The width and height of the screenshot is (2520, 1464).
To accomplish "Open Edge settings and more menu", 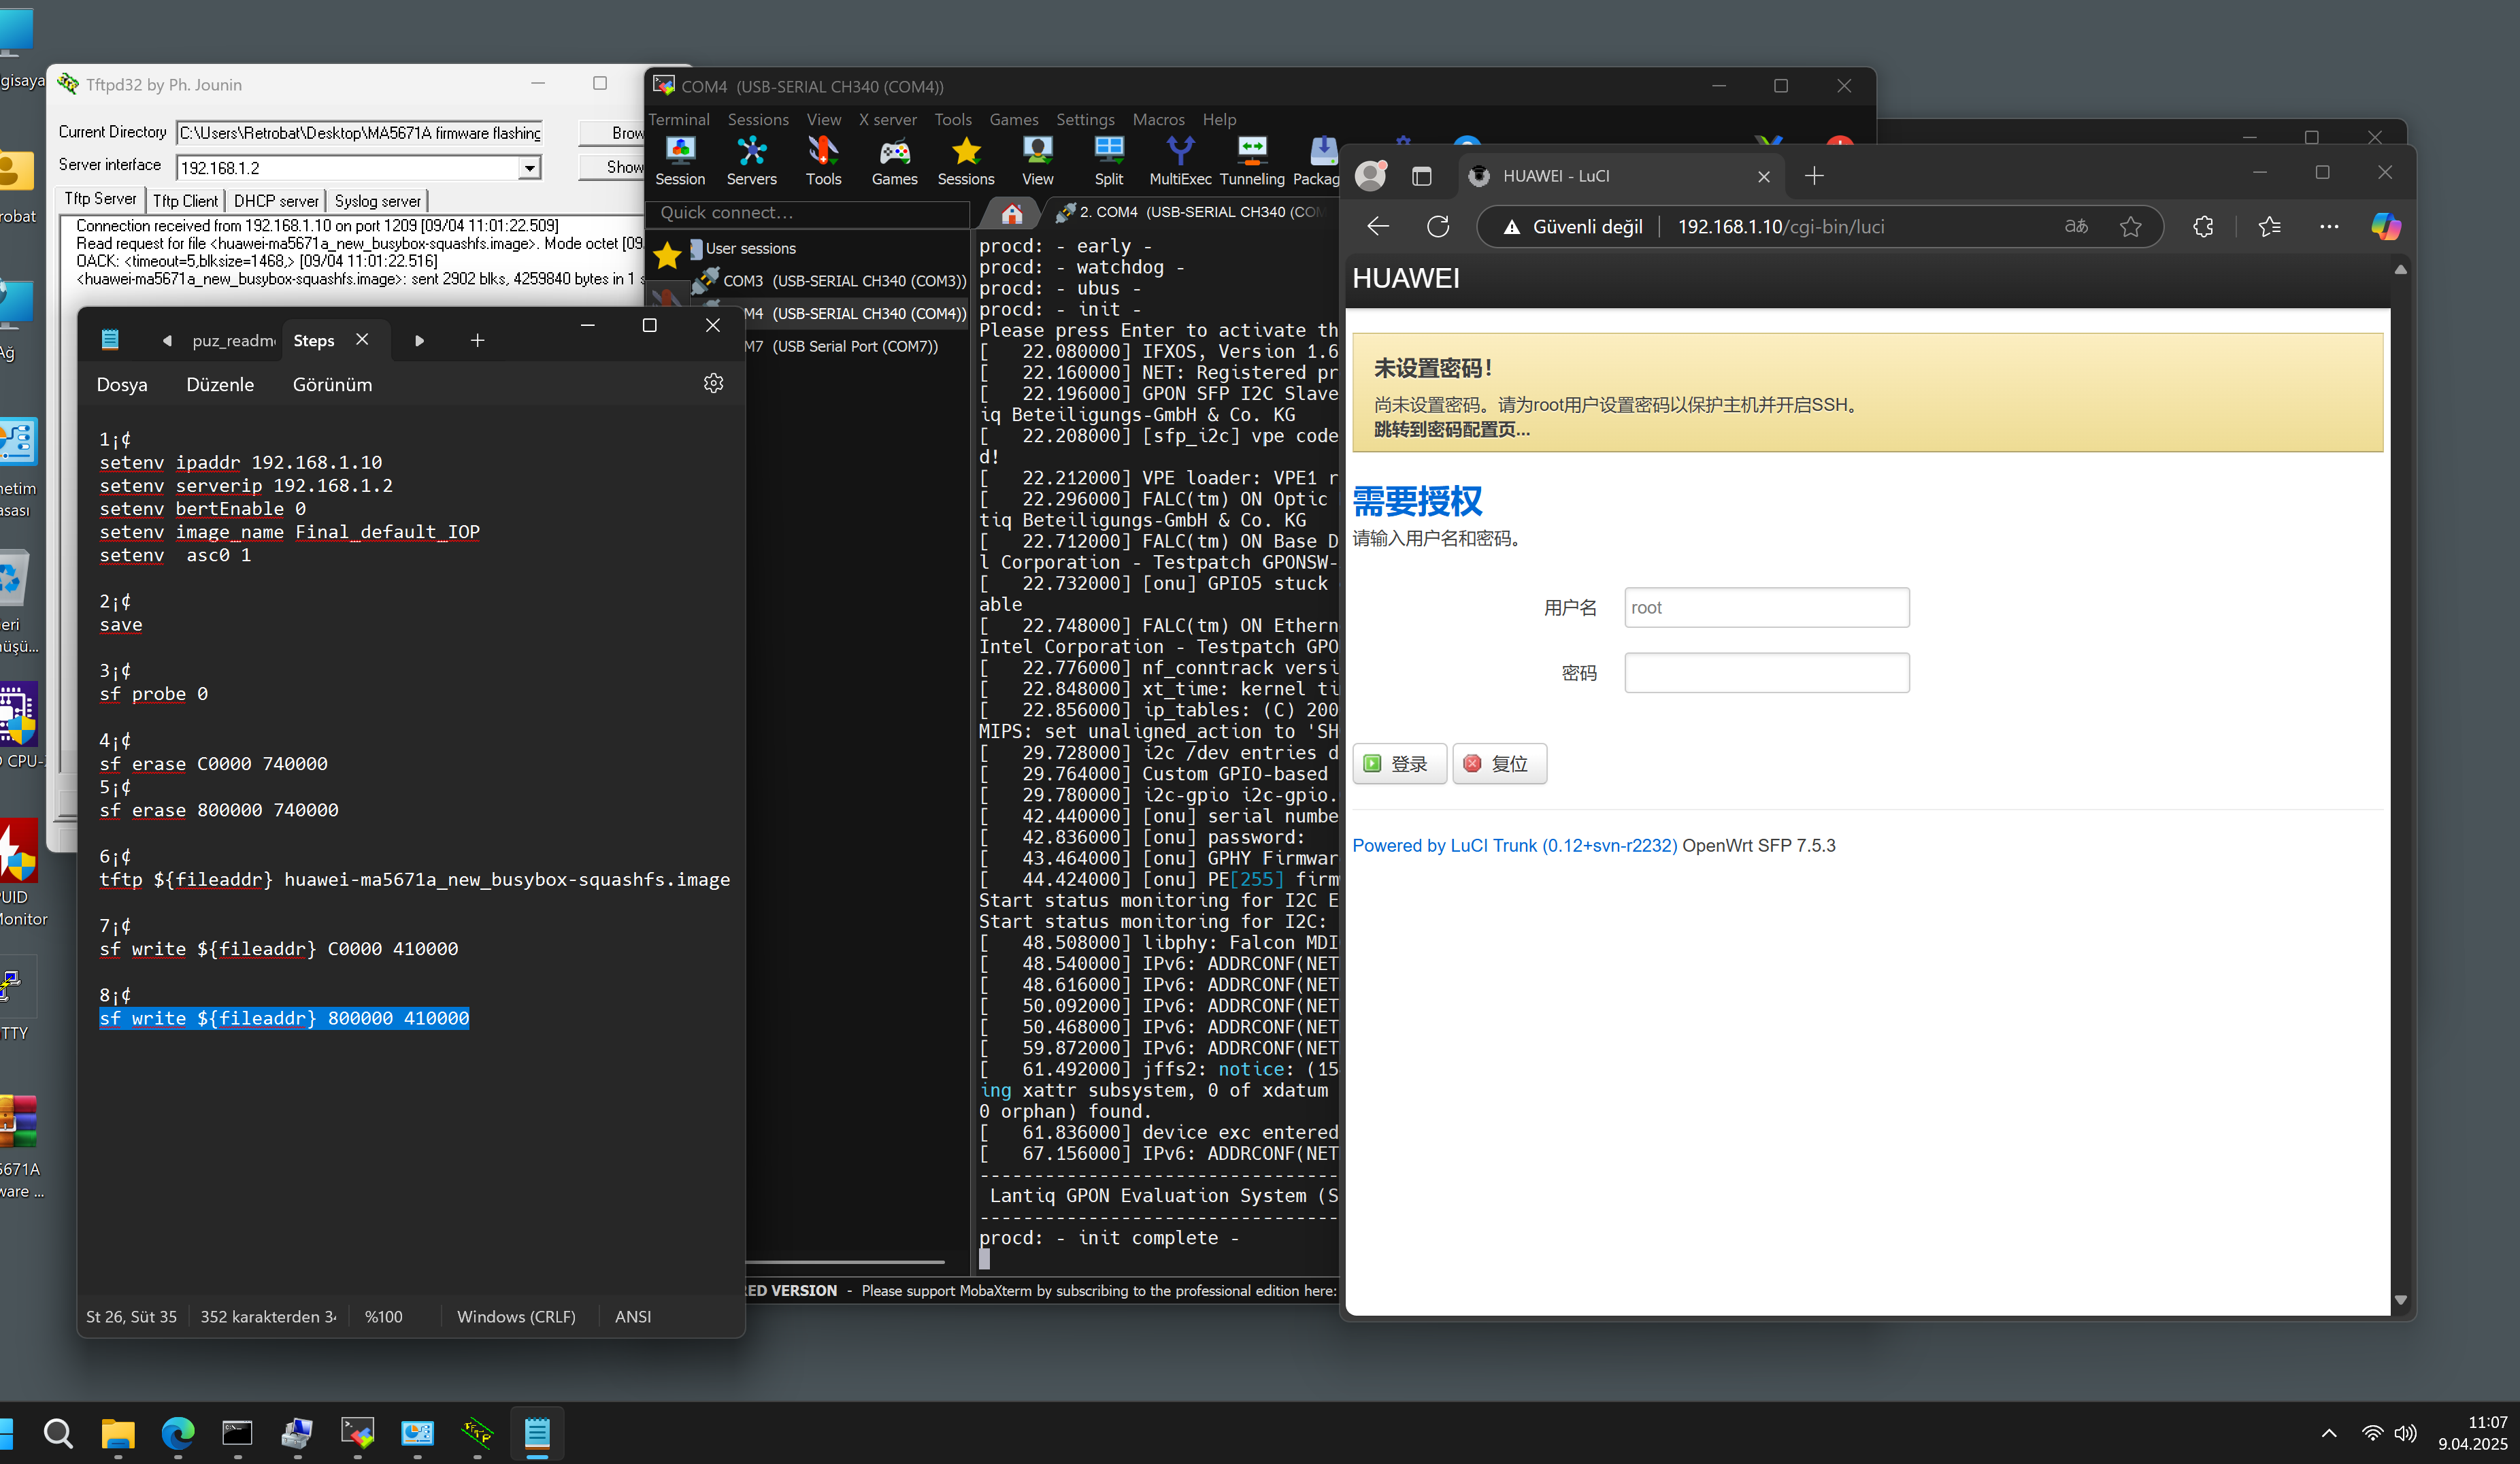I will click(x=2329, y=227).
